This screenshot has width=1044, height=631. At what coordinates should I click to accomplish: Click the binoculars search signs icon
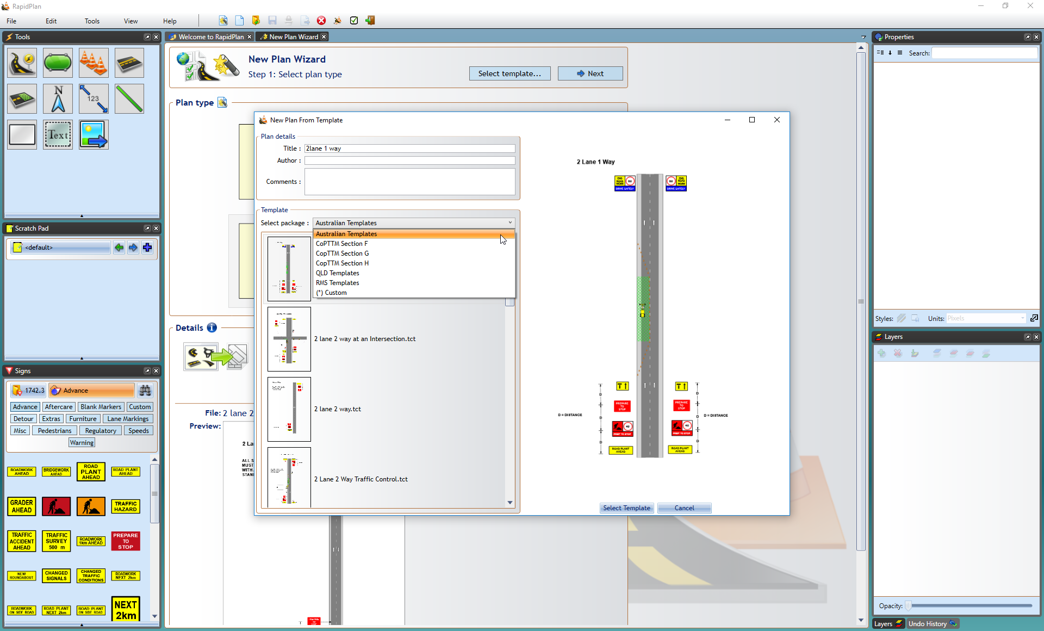point(145,391)
